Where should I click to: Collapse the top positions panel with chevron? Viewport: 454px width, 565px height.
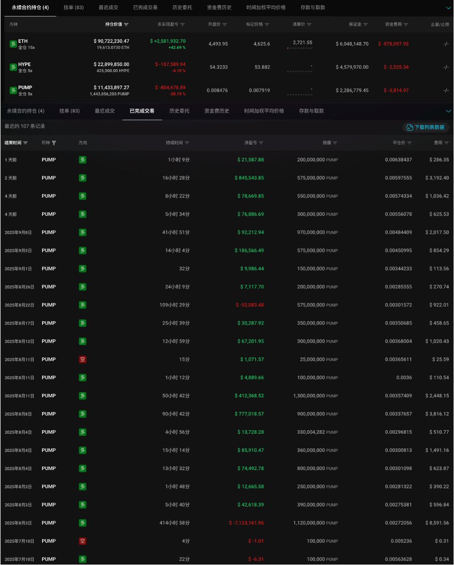pos(447,8)
